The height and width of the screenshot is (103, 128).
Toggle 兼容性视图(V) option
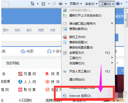pos(88,42)
